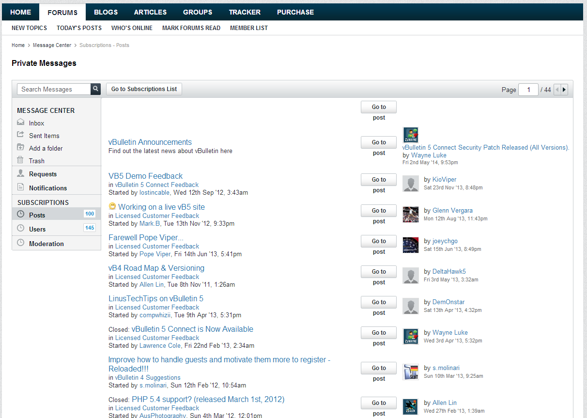View Lawrence Cole's profile
Screen dimensions: 587x418
(x=160, y=345)
